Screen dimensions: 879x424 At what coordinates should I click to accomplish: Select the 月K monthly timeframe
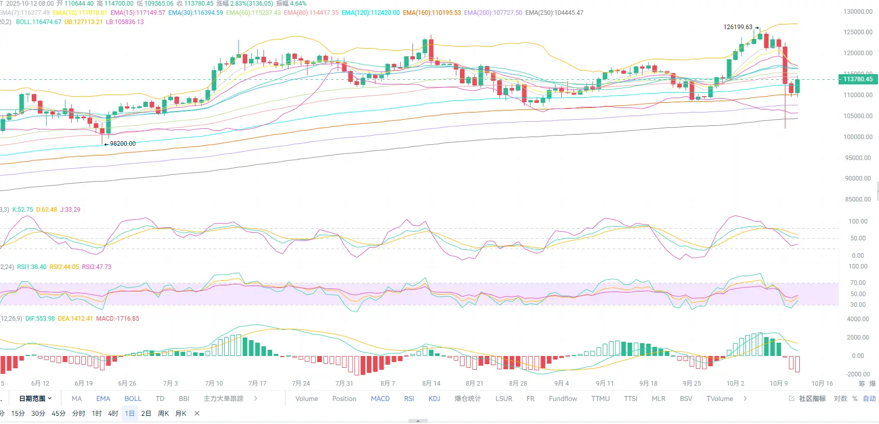point(181,413)
